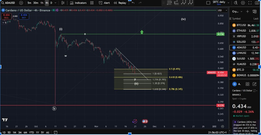The height and width of the screenshot is (135, 261).
Task: Create a new Alert
Action: 104,3
